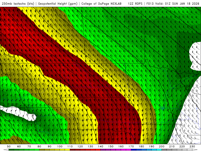This screenshot has width=201, height=151.
Task: Select the 200 legend number
Action: [162, 146]
